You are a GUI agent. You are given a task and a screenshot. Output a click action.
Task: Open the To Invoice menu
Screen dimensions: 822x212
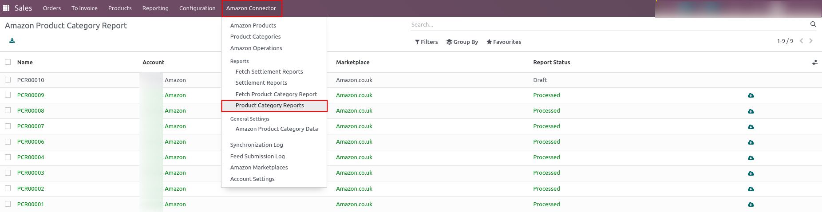[x=84, y=8]
